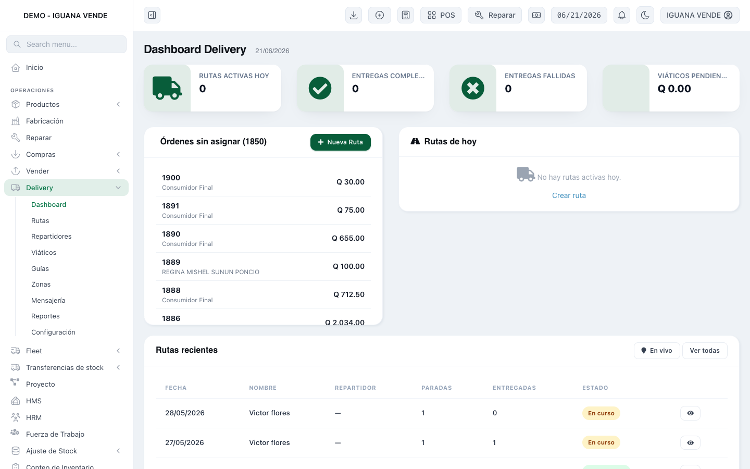750x469 pixels.
Task: Select Guías under Delivery
Action: [40, 268]
